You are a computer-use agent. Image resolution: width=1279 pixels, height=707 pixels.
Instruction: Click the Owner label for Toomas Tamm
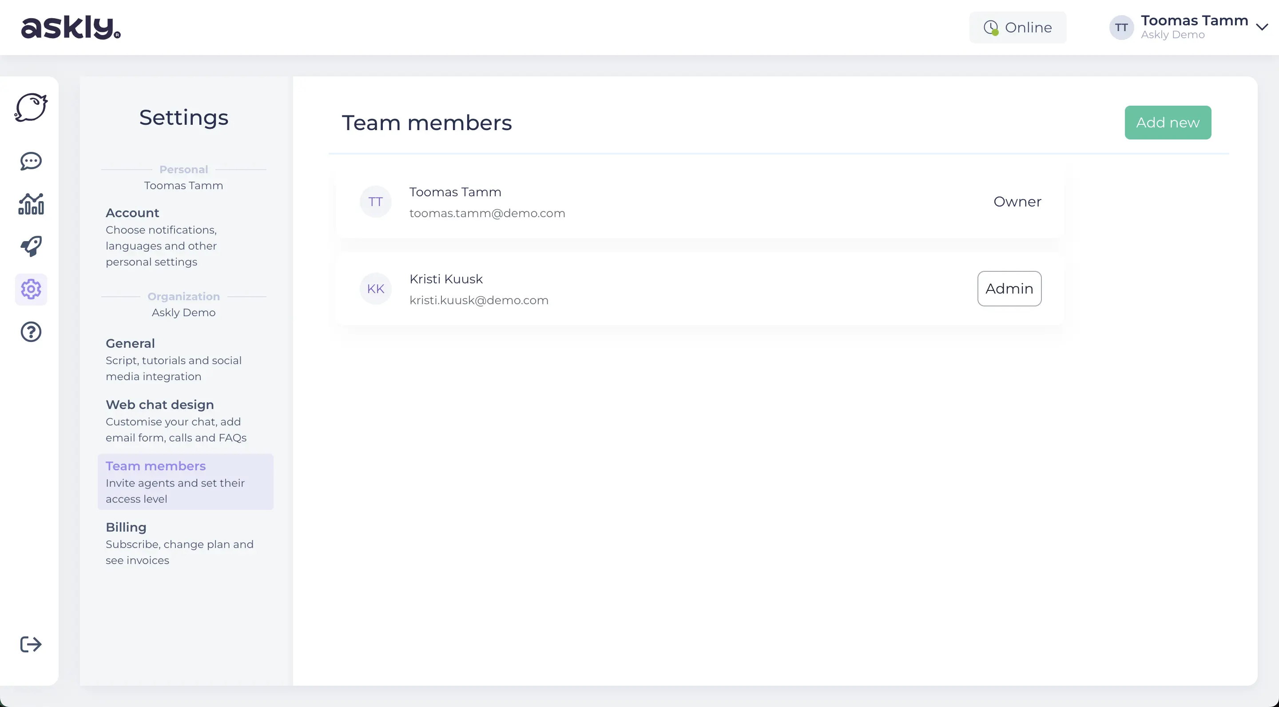(x=1017, y=201)
